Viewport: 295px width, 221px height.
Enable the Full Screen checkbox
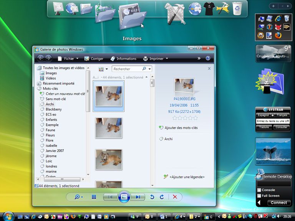pos(259,196)
